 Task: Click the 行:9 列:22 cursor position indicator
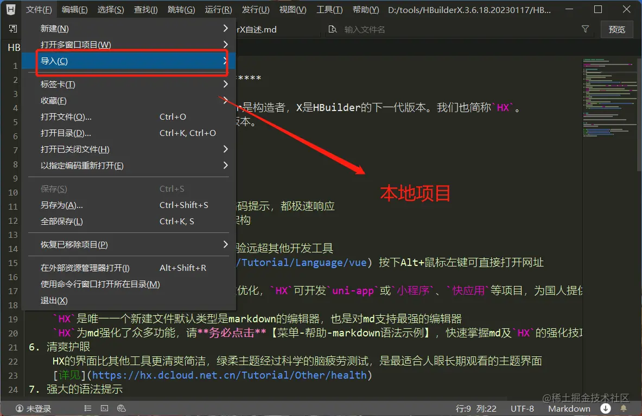coord(476,408)
